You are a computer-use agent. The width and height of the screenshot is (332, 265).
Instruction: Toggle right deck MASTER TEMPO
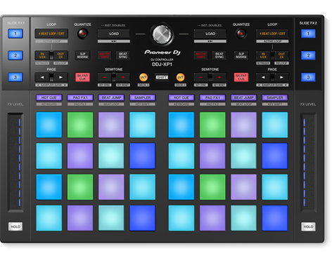point(200,55)
